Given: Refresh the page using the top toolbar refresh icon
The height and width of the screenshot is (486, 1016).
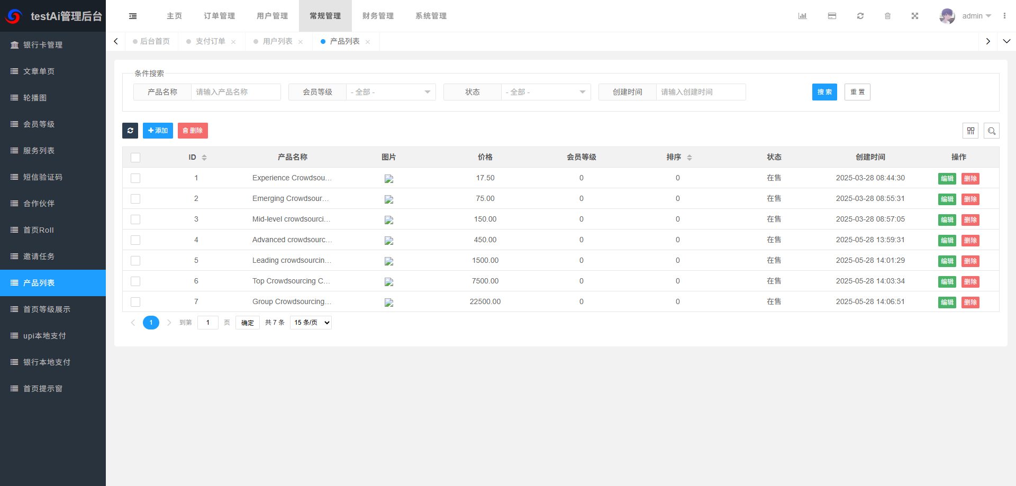Looking at the screenshot, I should (860, 16).
